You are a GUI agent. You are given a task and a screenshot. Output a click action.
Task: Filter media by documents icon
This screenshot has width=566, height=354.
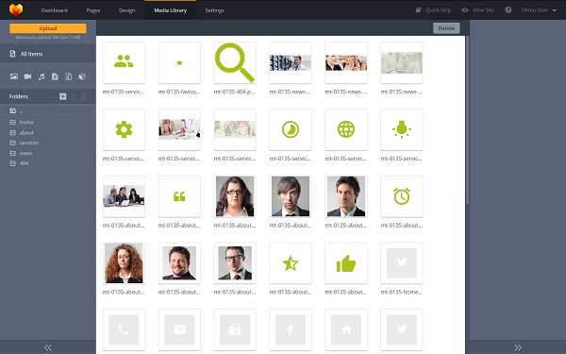tap(55, 76)
